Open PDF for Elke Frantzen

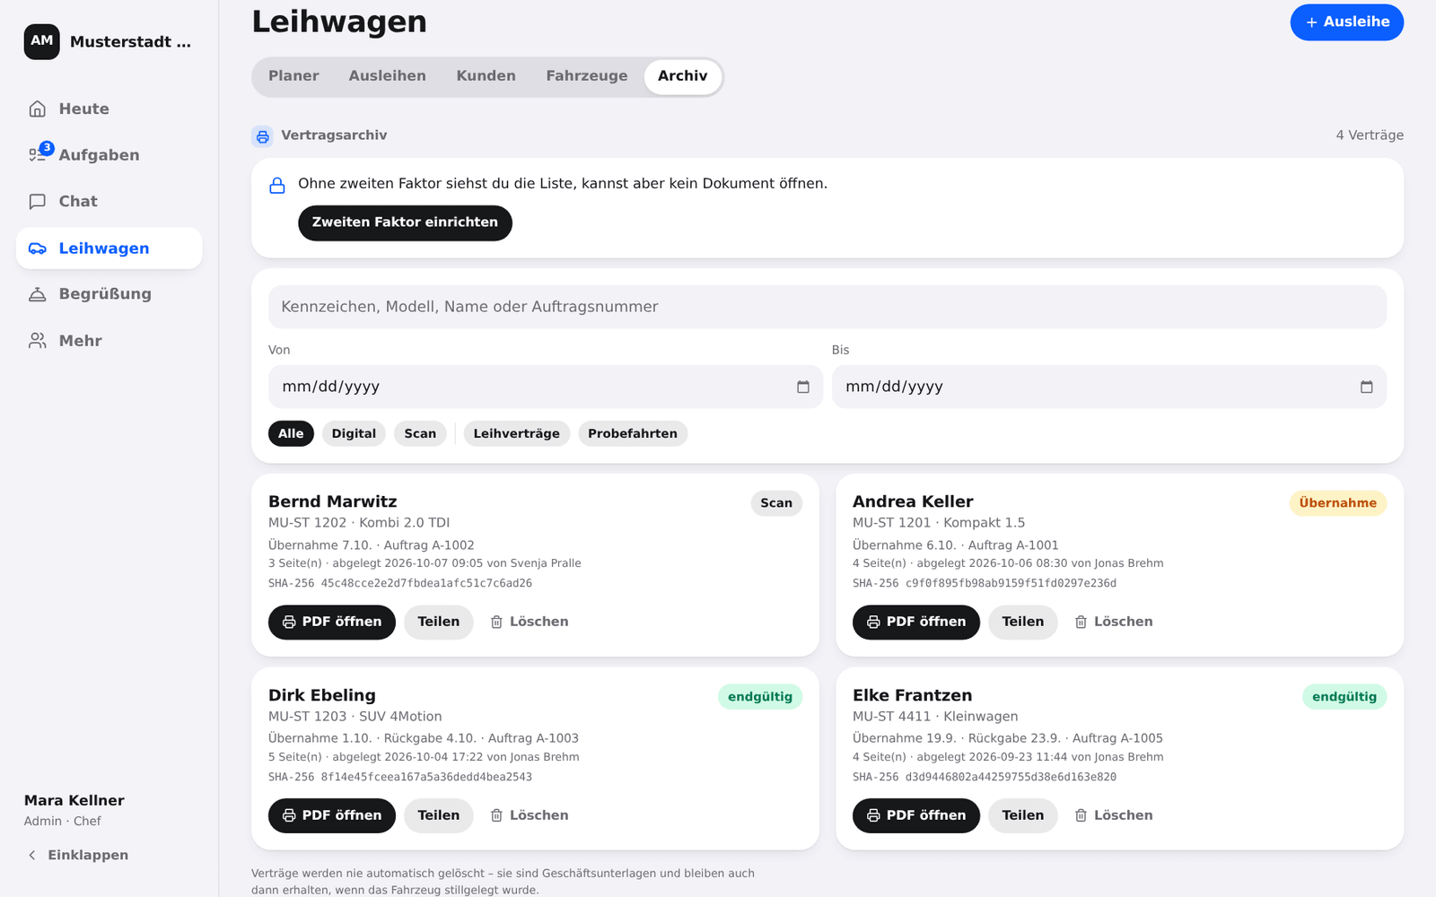click(916, 815)
